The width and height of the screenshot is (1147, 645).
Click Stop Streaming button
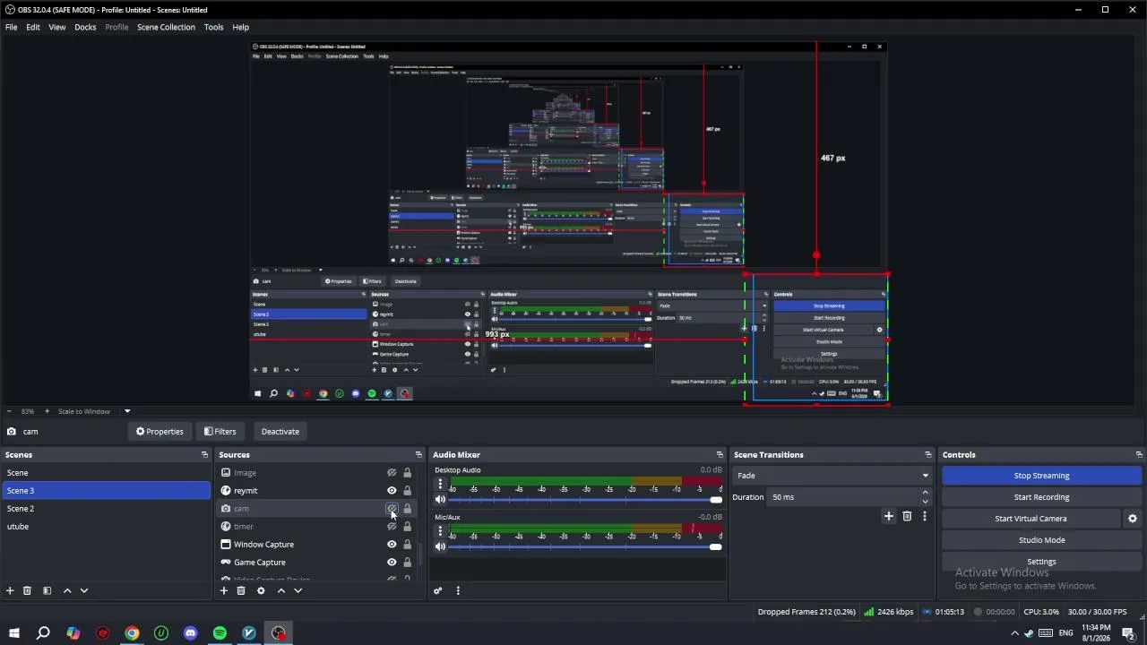tap(1041, 476)
